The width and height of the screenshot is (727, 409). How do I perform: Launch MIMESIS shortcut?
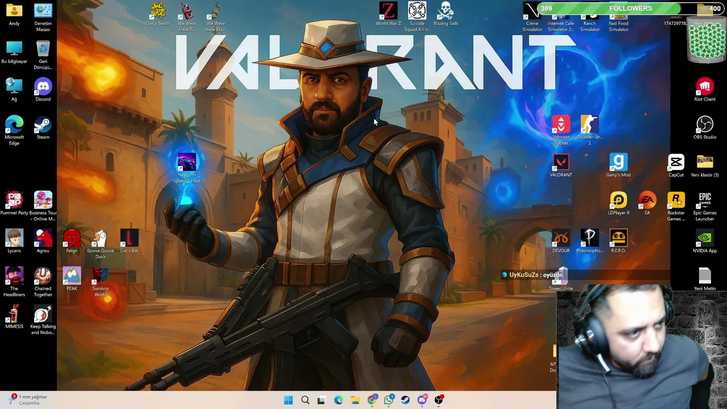click(x=14, y=318)
